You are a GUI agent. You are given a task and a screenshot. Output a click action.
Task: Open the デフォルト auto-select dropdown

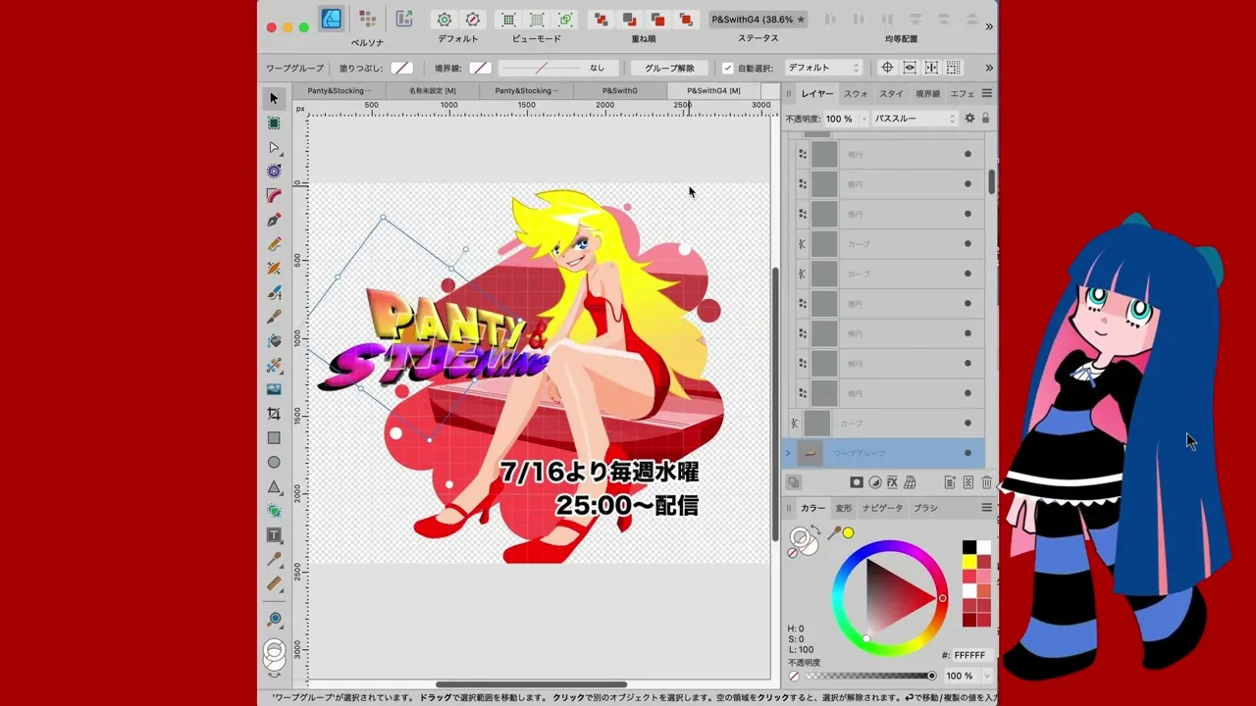click(x=823, y=68)
